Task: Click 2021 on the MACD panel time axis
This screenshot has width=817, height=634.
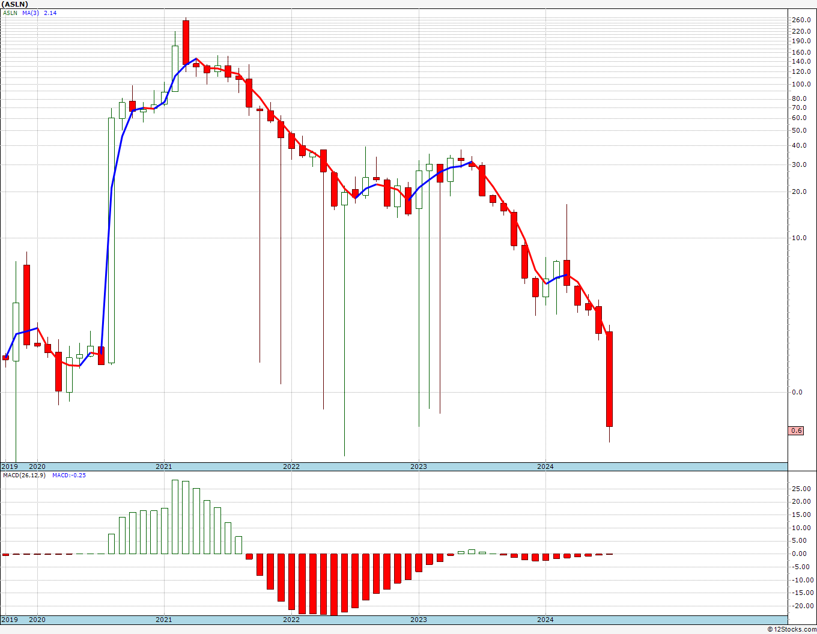Action: coord(164,620)
